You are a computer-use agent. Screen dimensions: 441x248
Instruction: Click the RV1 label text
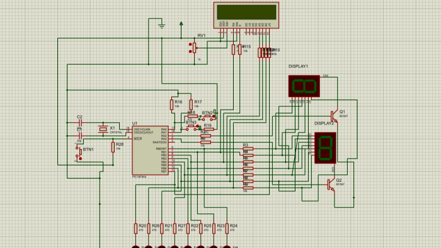point(202,35)
